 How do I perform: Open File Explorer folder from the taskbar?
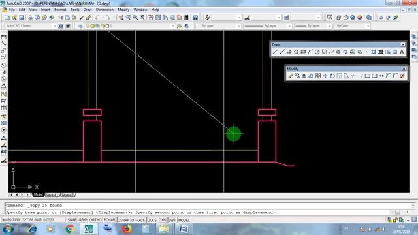164,229
